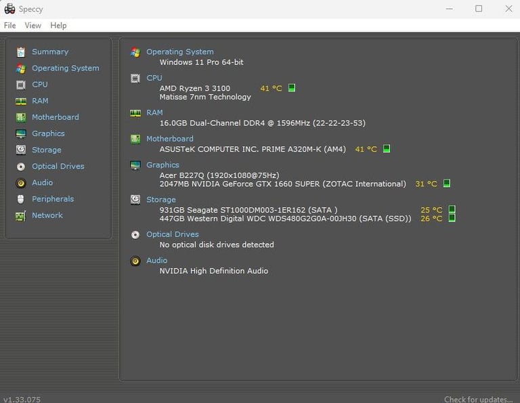
Task: Click the green temperature indicator next to Seagate 25 °C
Action: tap(452, 209)
